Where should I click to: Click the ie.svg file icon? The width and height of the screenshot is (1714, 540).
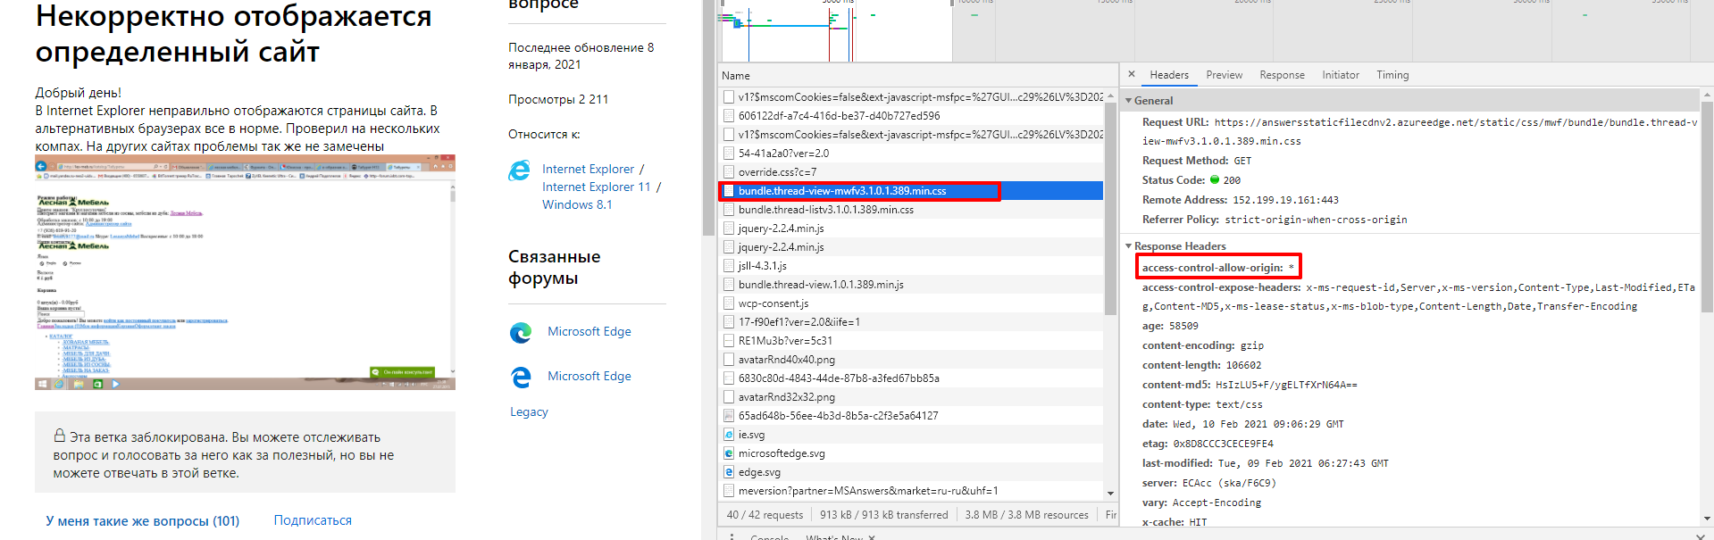point(729,435)
